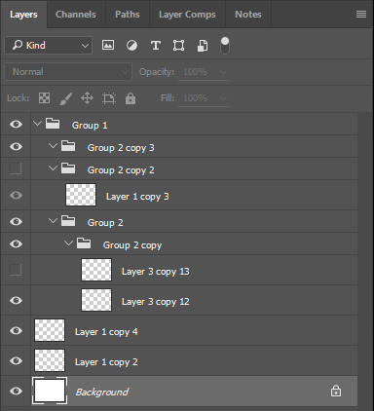Screen dimensions: 374x411
Task: Show the hidden Group 2 copy 2
Action: click(16, 168)
